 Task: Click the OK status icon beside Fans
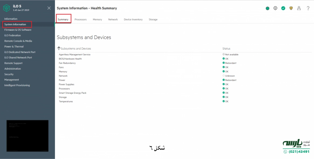(x=224, y=67)
